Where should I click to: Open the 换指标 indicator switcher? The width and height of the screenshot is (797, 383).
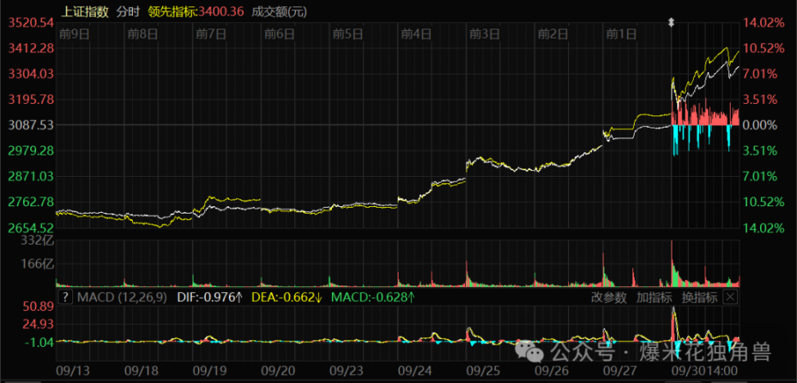pyautogui.click(x=699, y=297)
